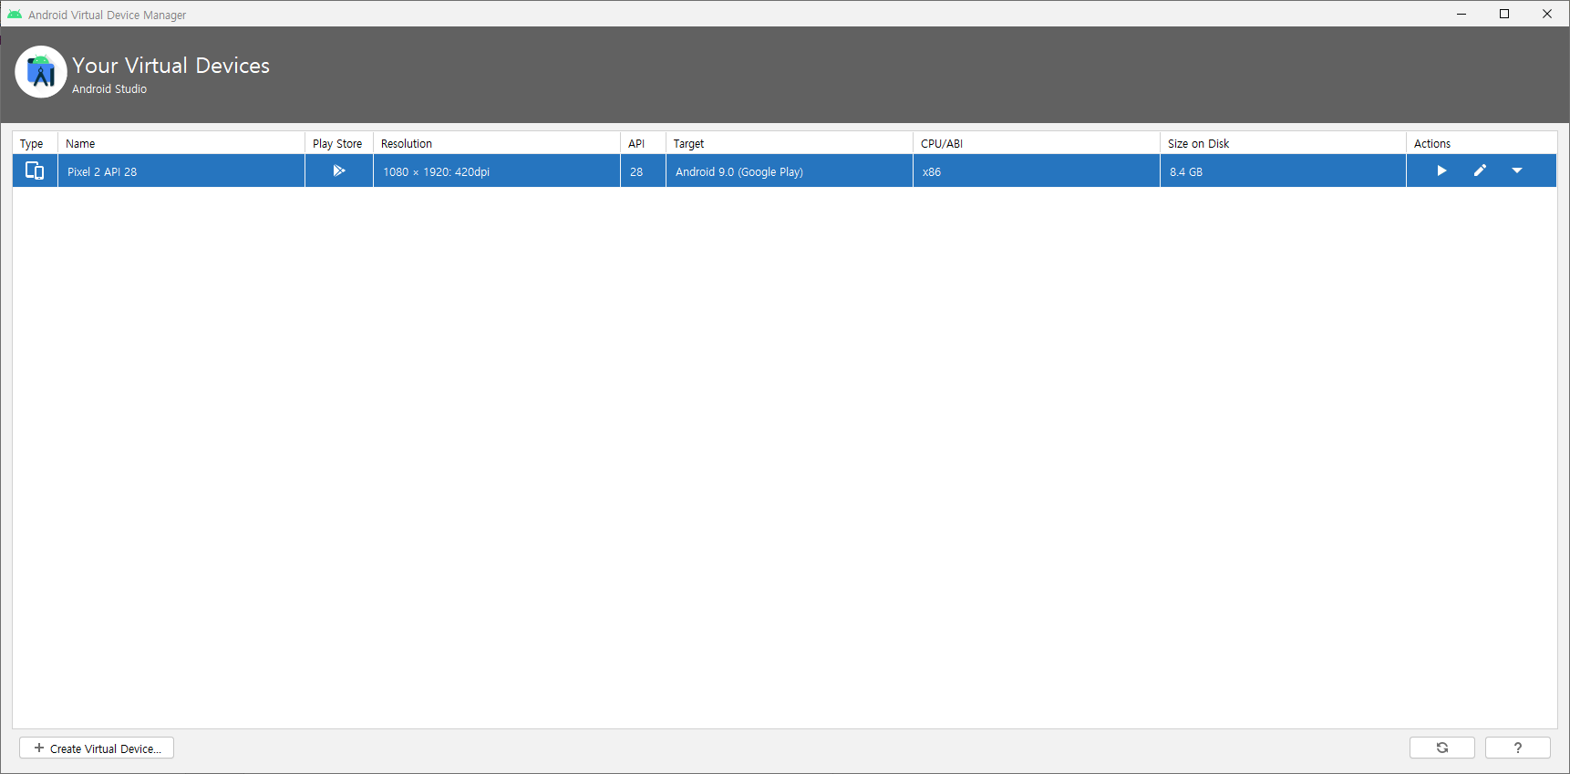Click the phone/tablet device type icon
The image size is (1570, 774).
(35, 170)
